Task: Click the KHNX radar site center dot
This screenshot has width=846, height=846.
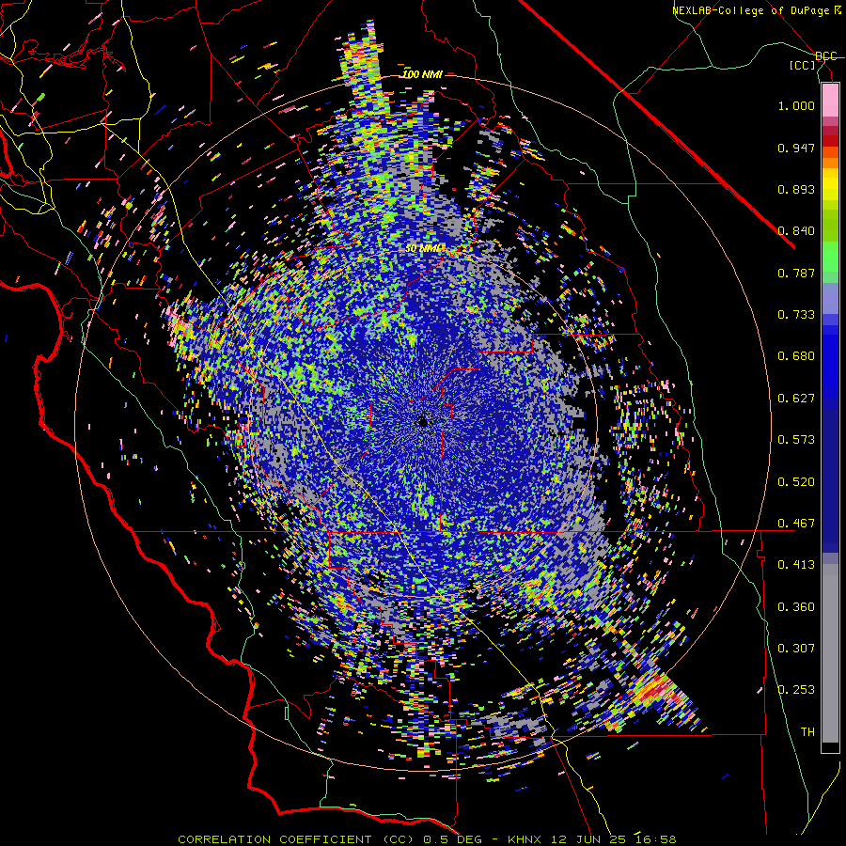Action: [x=422, y=422]
